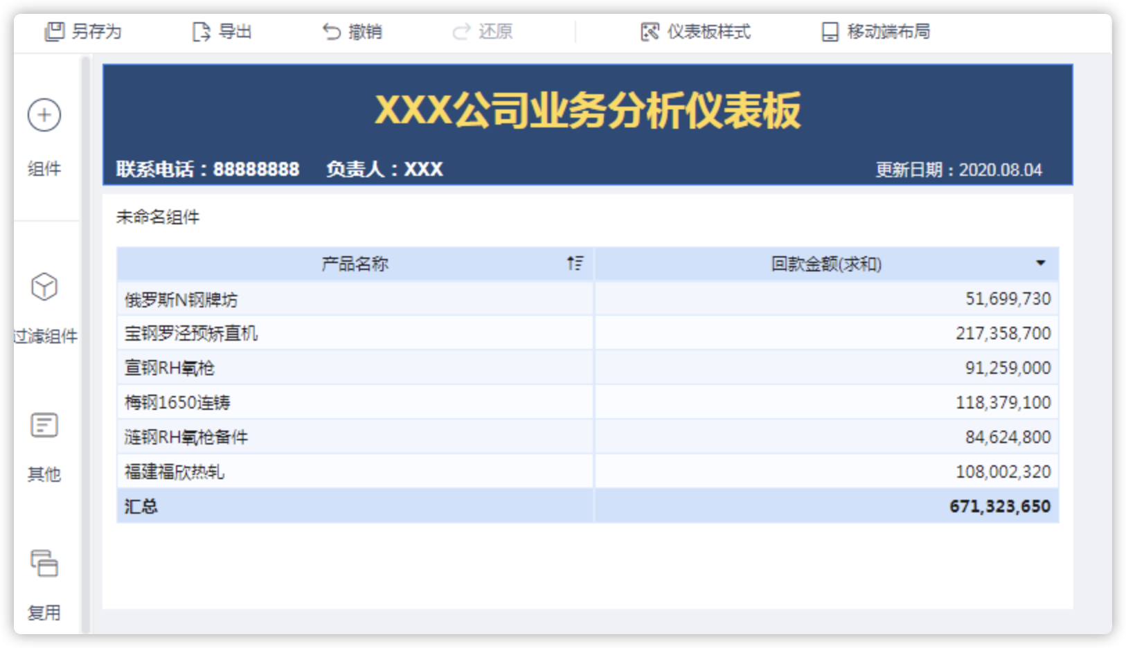Open the 其他 other components icon

(44, 425)
